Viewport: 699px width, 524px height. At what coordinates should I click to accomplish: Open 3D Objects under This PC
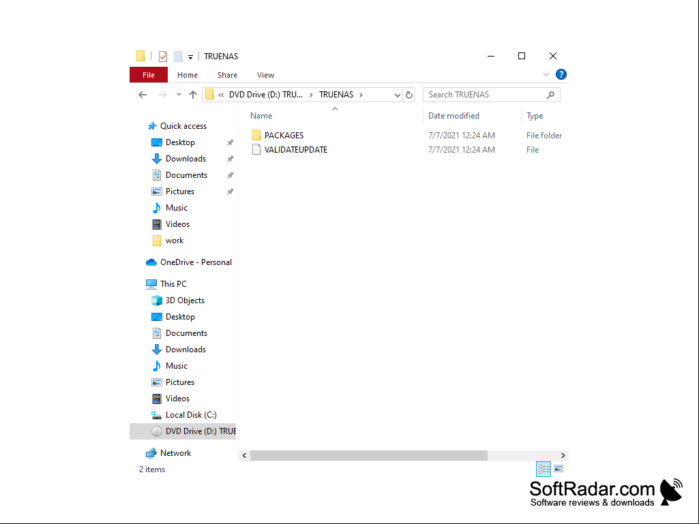[185, 300]
